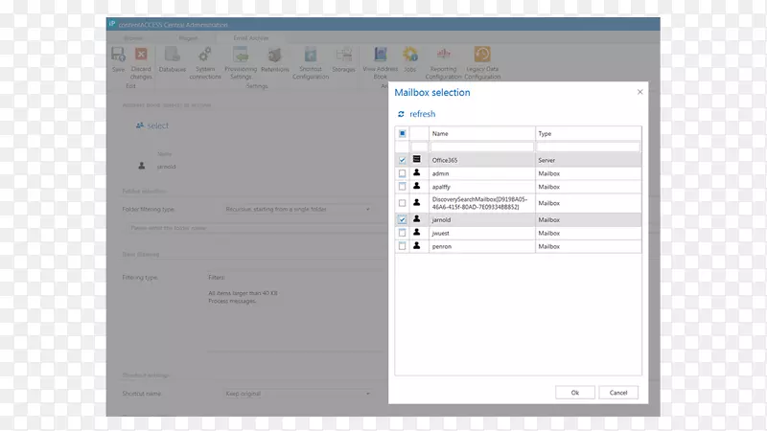Screen dimensions: 767x431
Task: Open Provisioning Settings icon
Action: [241, 55]
